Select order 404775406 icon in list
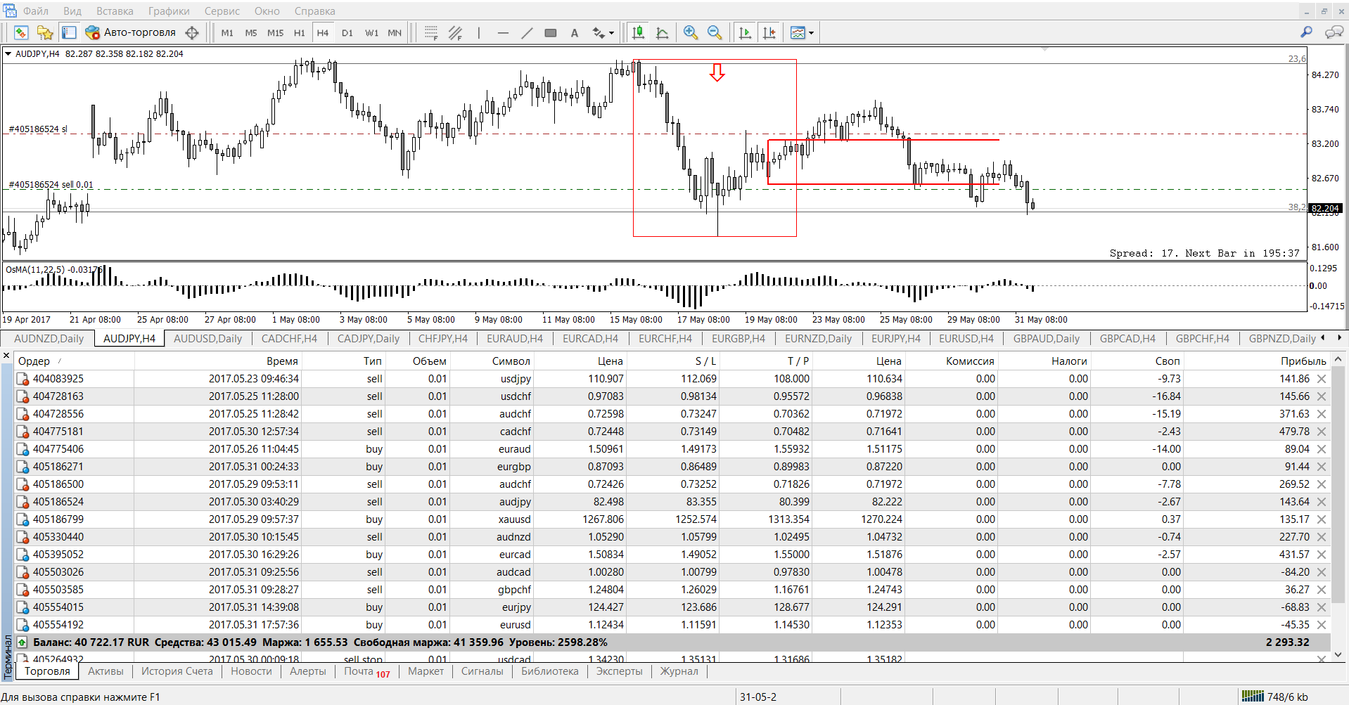The image size is (1349, 705). (23, 449)
